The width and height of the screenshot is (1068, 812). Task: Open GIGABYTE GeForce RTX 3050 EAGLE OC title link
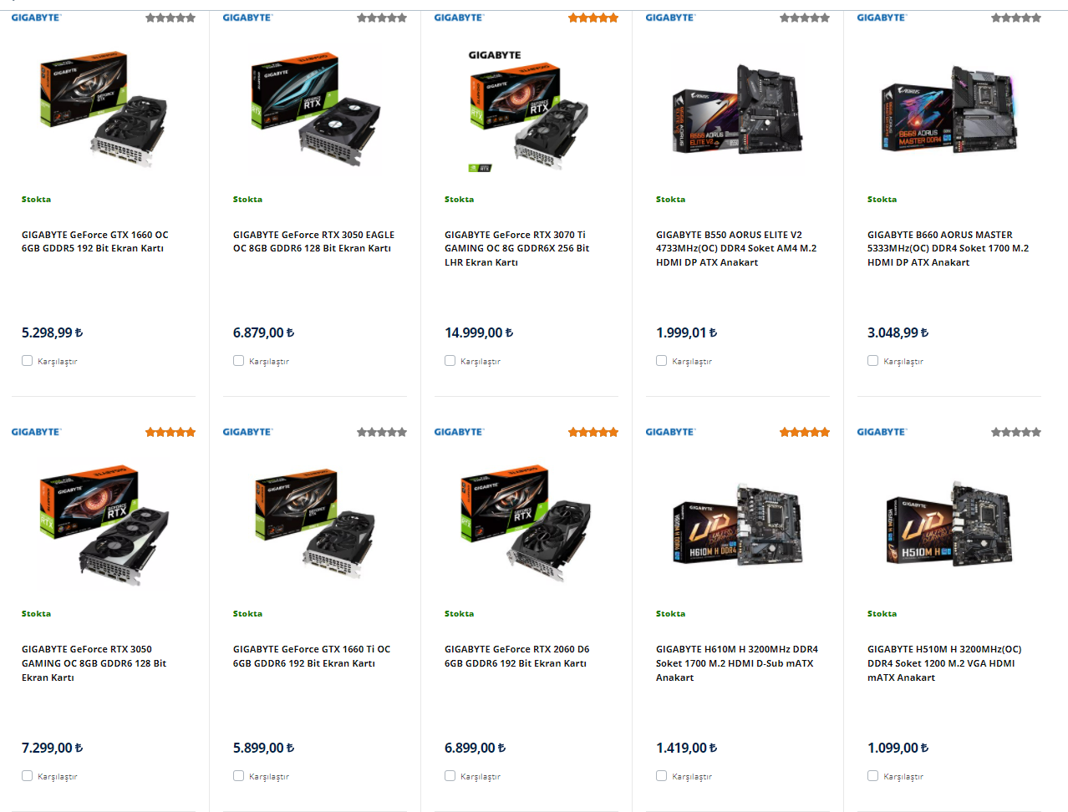pos(313,241)
